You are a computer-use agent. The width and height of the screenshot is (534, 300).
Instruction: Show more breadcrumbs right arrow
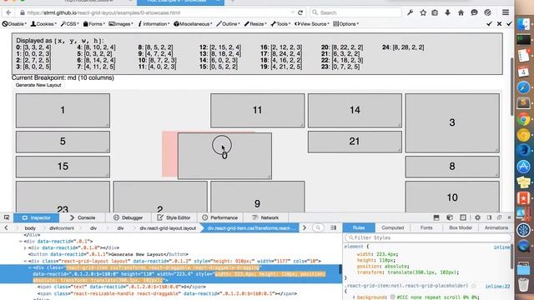point(305,227)
